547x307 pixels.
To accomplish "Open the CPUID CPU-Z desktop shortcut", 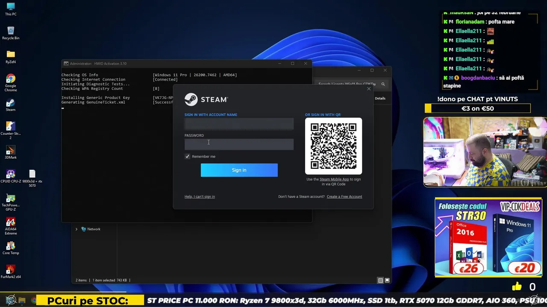I will (x=11, y=177).
